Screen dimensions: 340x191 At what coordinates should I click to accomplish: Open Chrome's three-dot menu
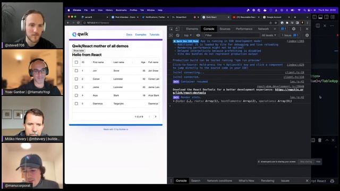click(x=308, y=23)
